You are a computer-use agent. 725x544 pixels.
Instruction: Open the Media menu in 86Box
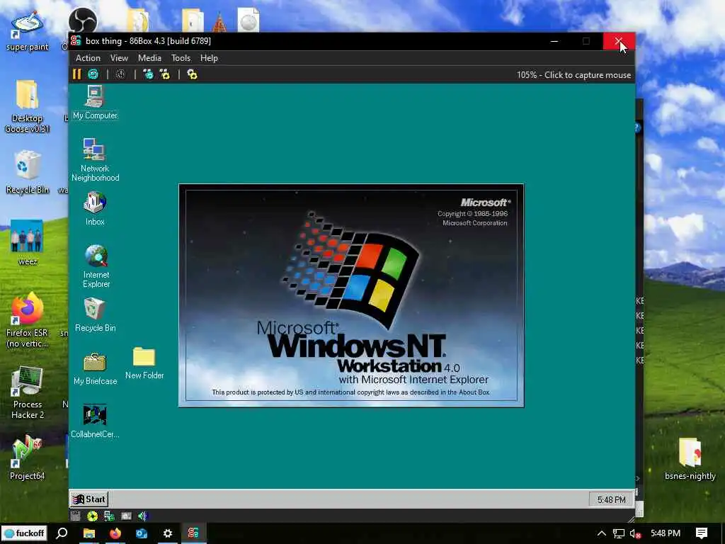149,58
